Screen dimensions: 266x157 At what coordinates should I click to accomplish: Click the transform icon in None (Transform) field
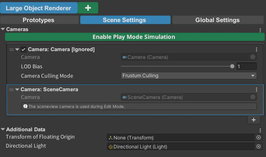111,138
